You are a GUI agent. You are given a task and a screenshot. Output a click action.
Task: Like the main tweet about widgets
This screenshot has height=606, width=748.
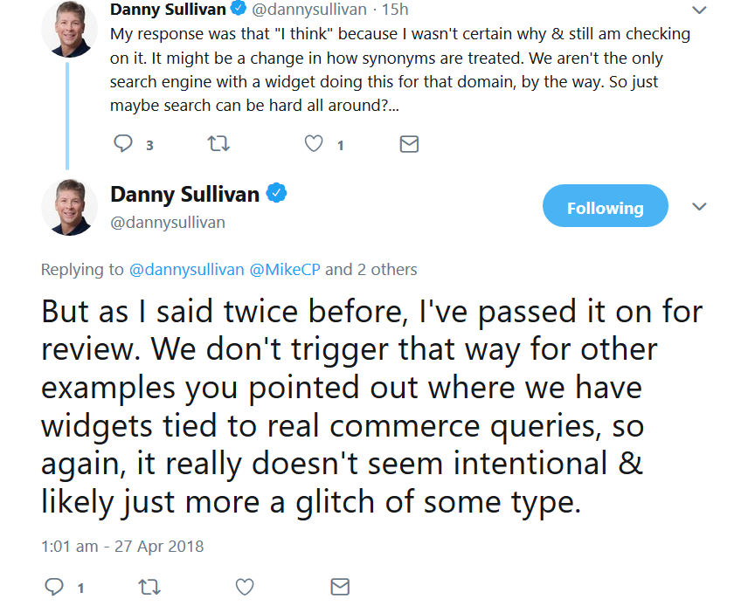(x=245, y=587)
